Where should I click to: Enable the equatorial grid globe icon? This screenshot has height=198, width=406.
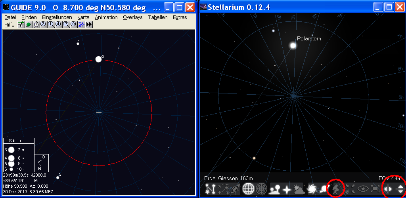[x=248, y=189]
